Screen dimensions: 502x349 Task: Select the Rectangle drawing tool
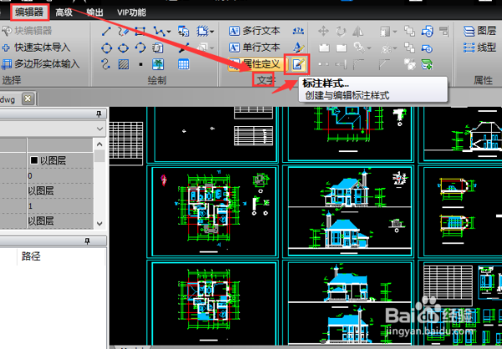coord(139,32)
